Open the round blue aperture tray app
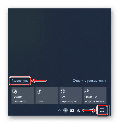119x124 pixels. tap(66, 110)
